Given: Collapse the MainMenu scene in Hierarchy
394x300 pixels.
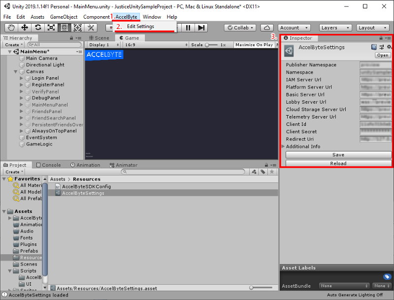Looking at the screenshot, I should point(9,52).
